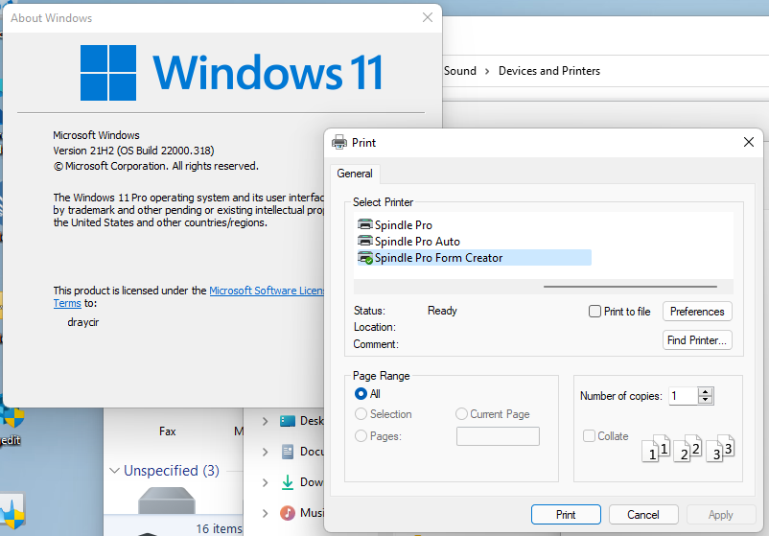Click the Downloads arrow icon
The image size is (769, 536).
288,482
